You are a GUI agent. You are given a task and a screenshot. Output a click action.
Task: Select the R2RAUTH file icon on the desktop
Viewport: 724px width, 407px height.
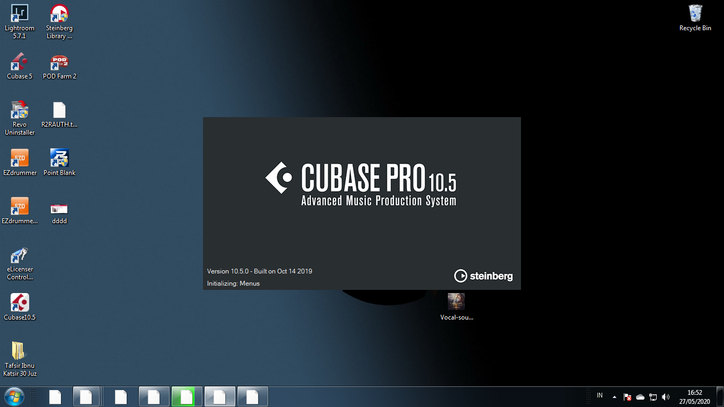click(x=59, y=114)
